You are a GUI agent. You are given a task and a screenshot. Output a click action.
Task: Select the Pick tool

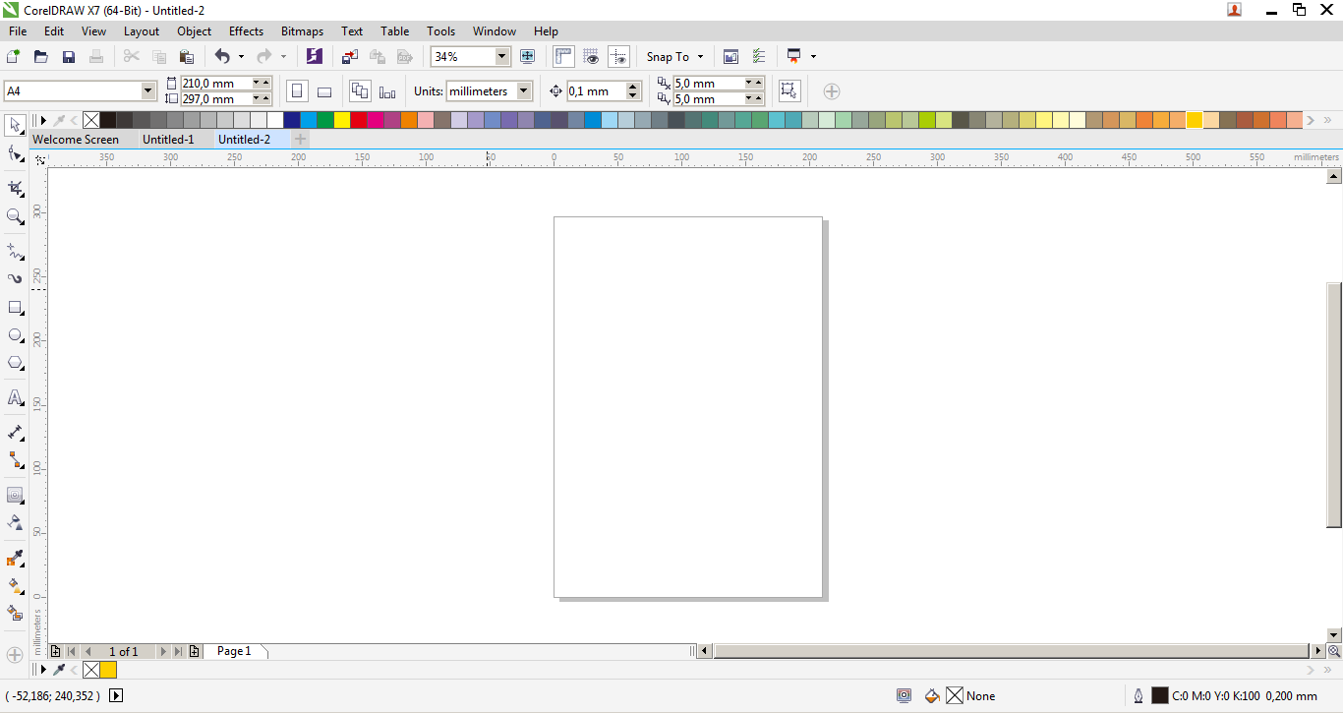(x=15, y=125)
